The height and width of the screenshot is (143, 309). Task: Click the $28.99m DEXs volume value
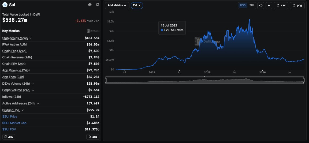(93, 84)
